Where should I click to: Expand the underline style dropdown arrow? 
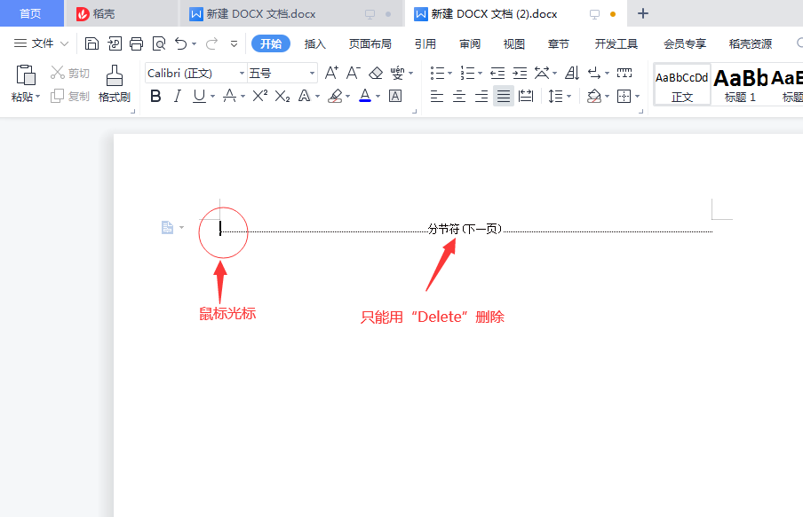[212, 96]
